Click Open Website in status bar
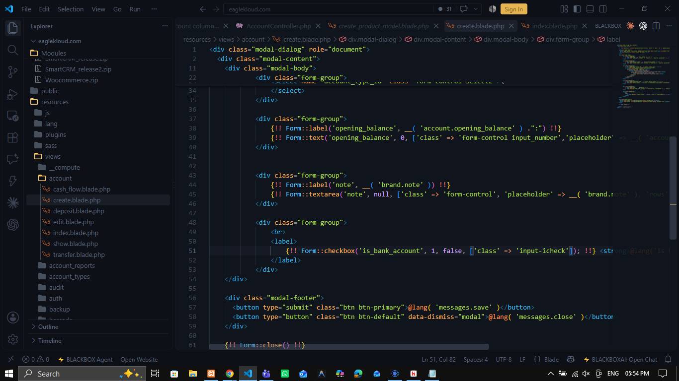This screenshot has height=381, width=679. pos(139,359)
